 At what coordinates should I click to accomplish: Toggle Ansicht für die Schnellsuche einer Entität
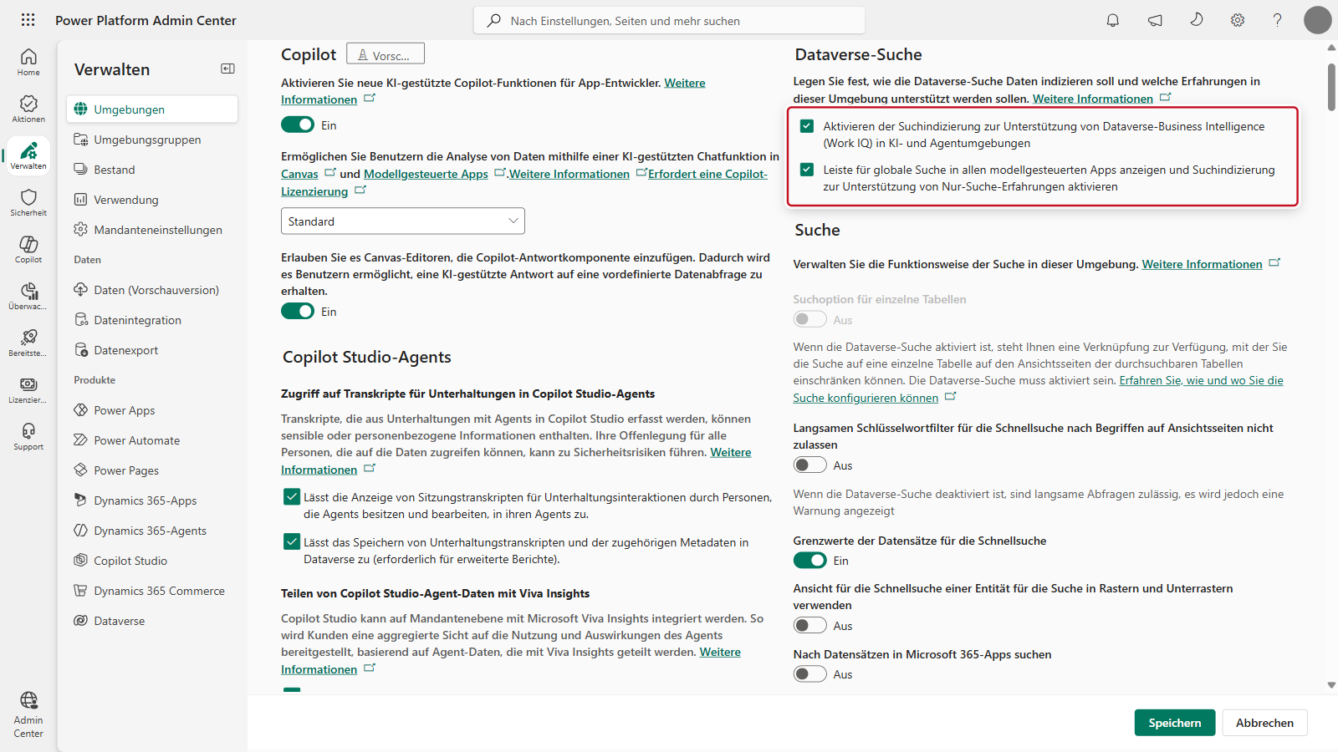coord(810,625)
